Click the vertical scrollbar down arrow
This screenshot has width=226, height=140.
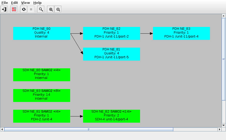[224, 125]
